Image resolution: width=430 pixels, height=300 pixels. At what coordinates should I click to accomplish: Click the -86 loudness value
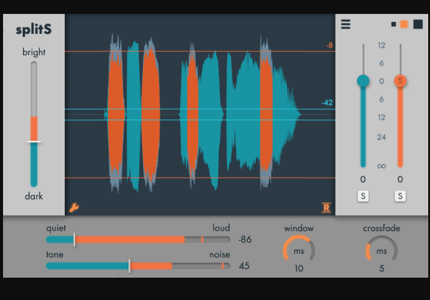(x=245, y=239)
